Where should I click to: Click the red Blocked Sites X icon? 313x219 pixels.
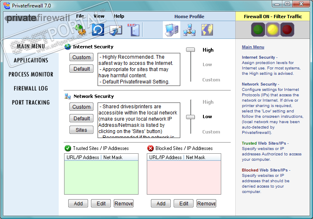[x=151, y=148]
